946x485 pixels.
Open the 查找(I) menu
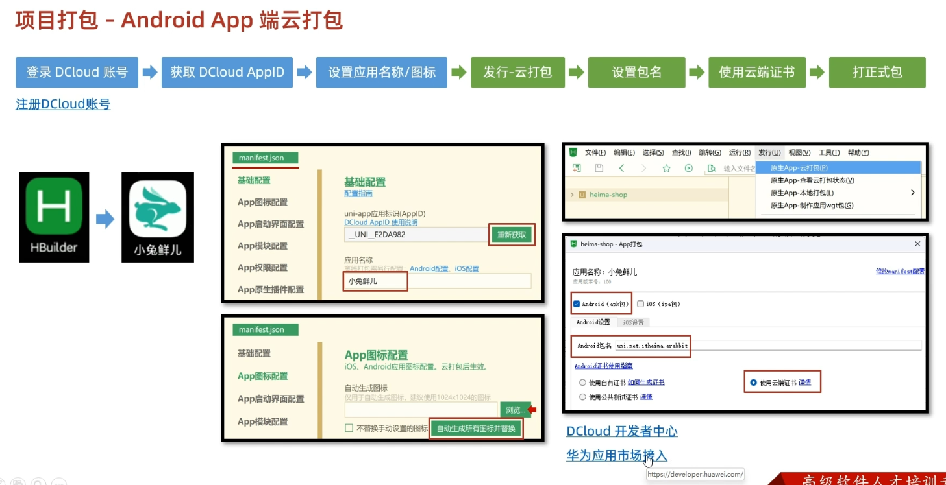pyautogui.click(x=682, y=152)
